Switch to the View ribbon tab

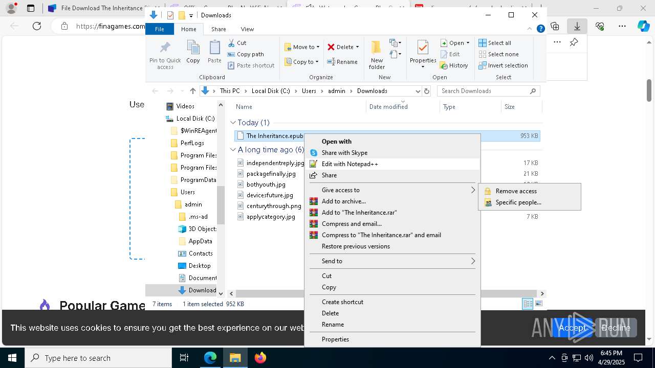[x=247, y=29]
